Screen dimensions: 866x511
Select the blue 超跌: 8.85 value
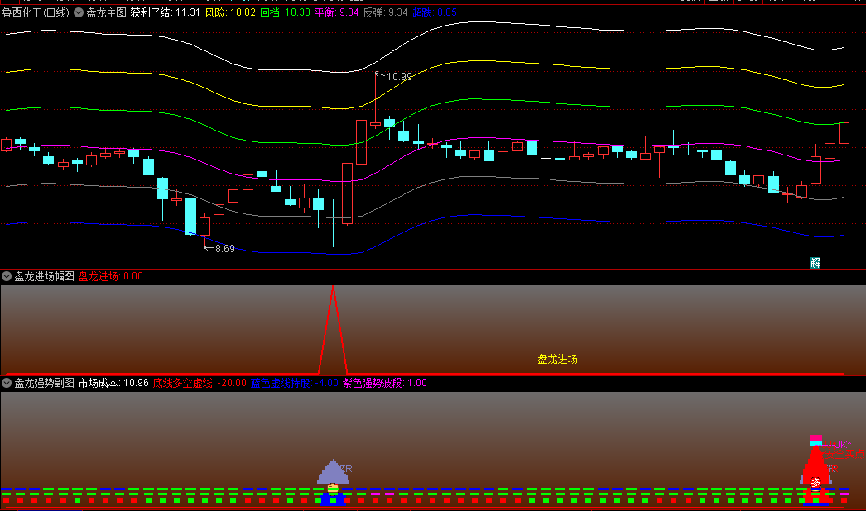tap(434, 12)
